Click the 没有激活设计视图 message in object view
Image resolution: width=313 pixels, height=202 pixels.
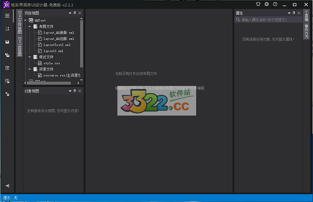coord(53,111)
